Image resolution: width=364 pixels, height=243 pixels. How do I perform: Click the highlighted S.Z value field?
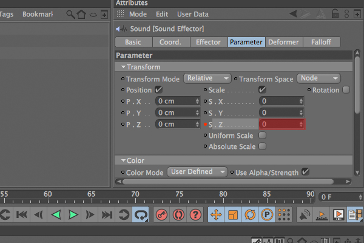click(282, 124)
